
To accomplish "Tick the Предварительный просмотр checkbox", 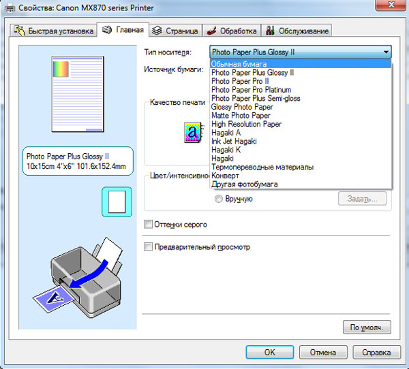I will click(148, 246).
